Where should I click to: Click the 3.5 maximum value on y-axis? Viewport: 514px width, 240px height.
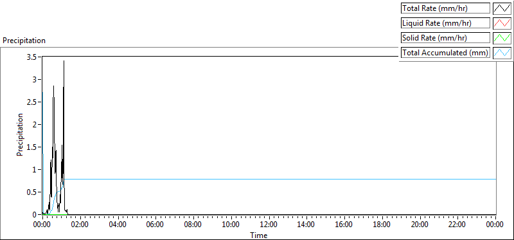[x=34, y=57]
